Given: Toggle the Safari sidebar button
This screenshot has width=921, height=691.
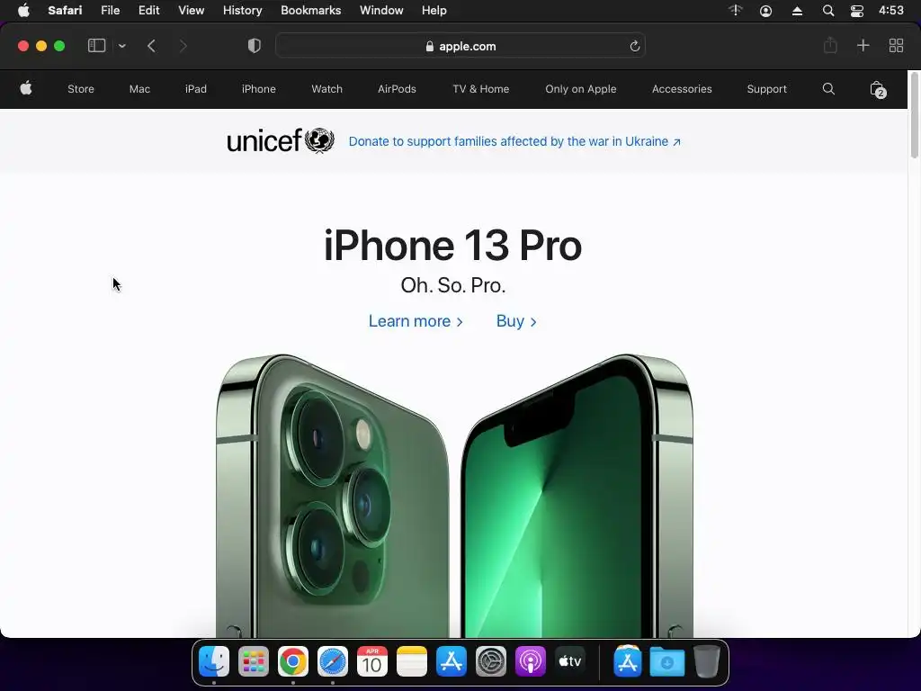Looking at the screenshot, I should tap(96, 46).
